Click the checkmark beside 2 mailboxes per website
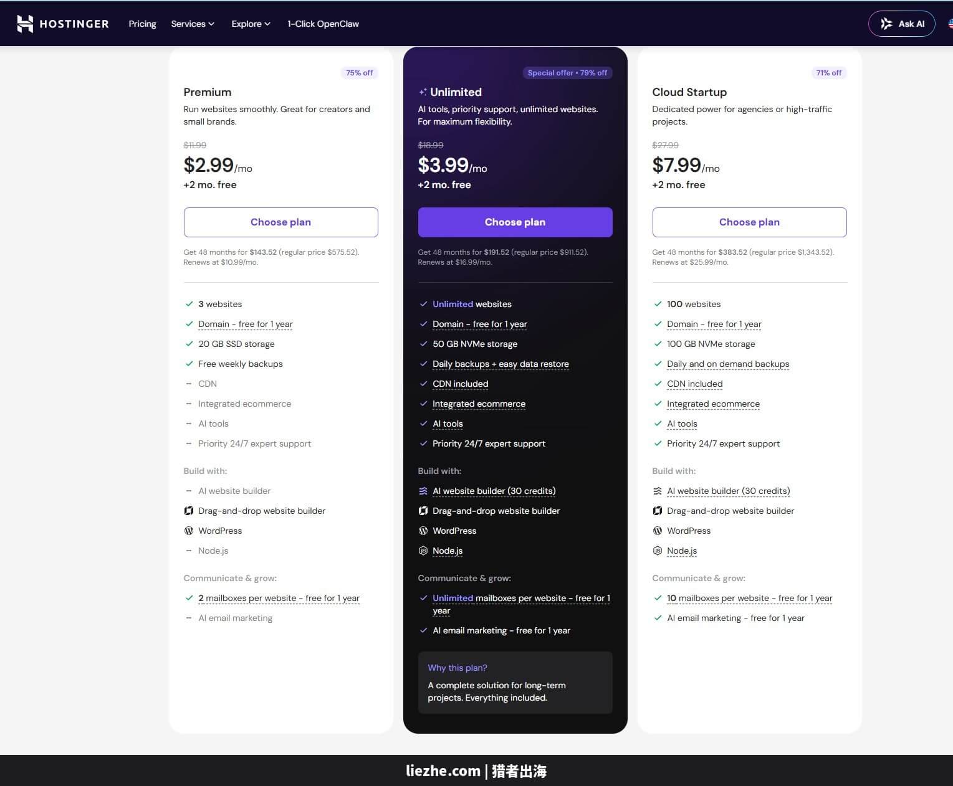 [189, 598]
